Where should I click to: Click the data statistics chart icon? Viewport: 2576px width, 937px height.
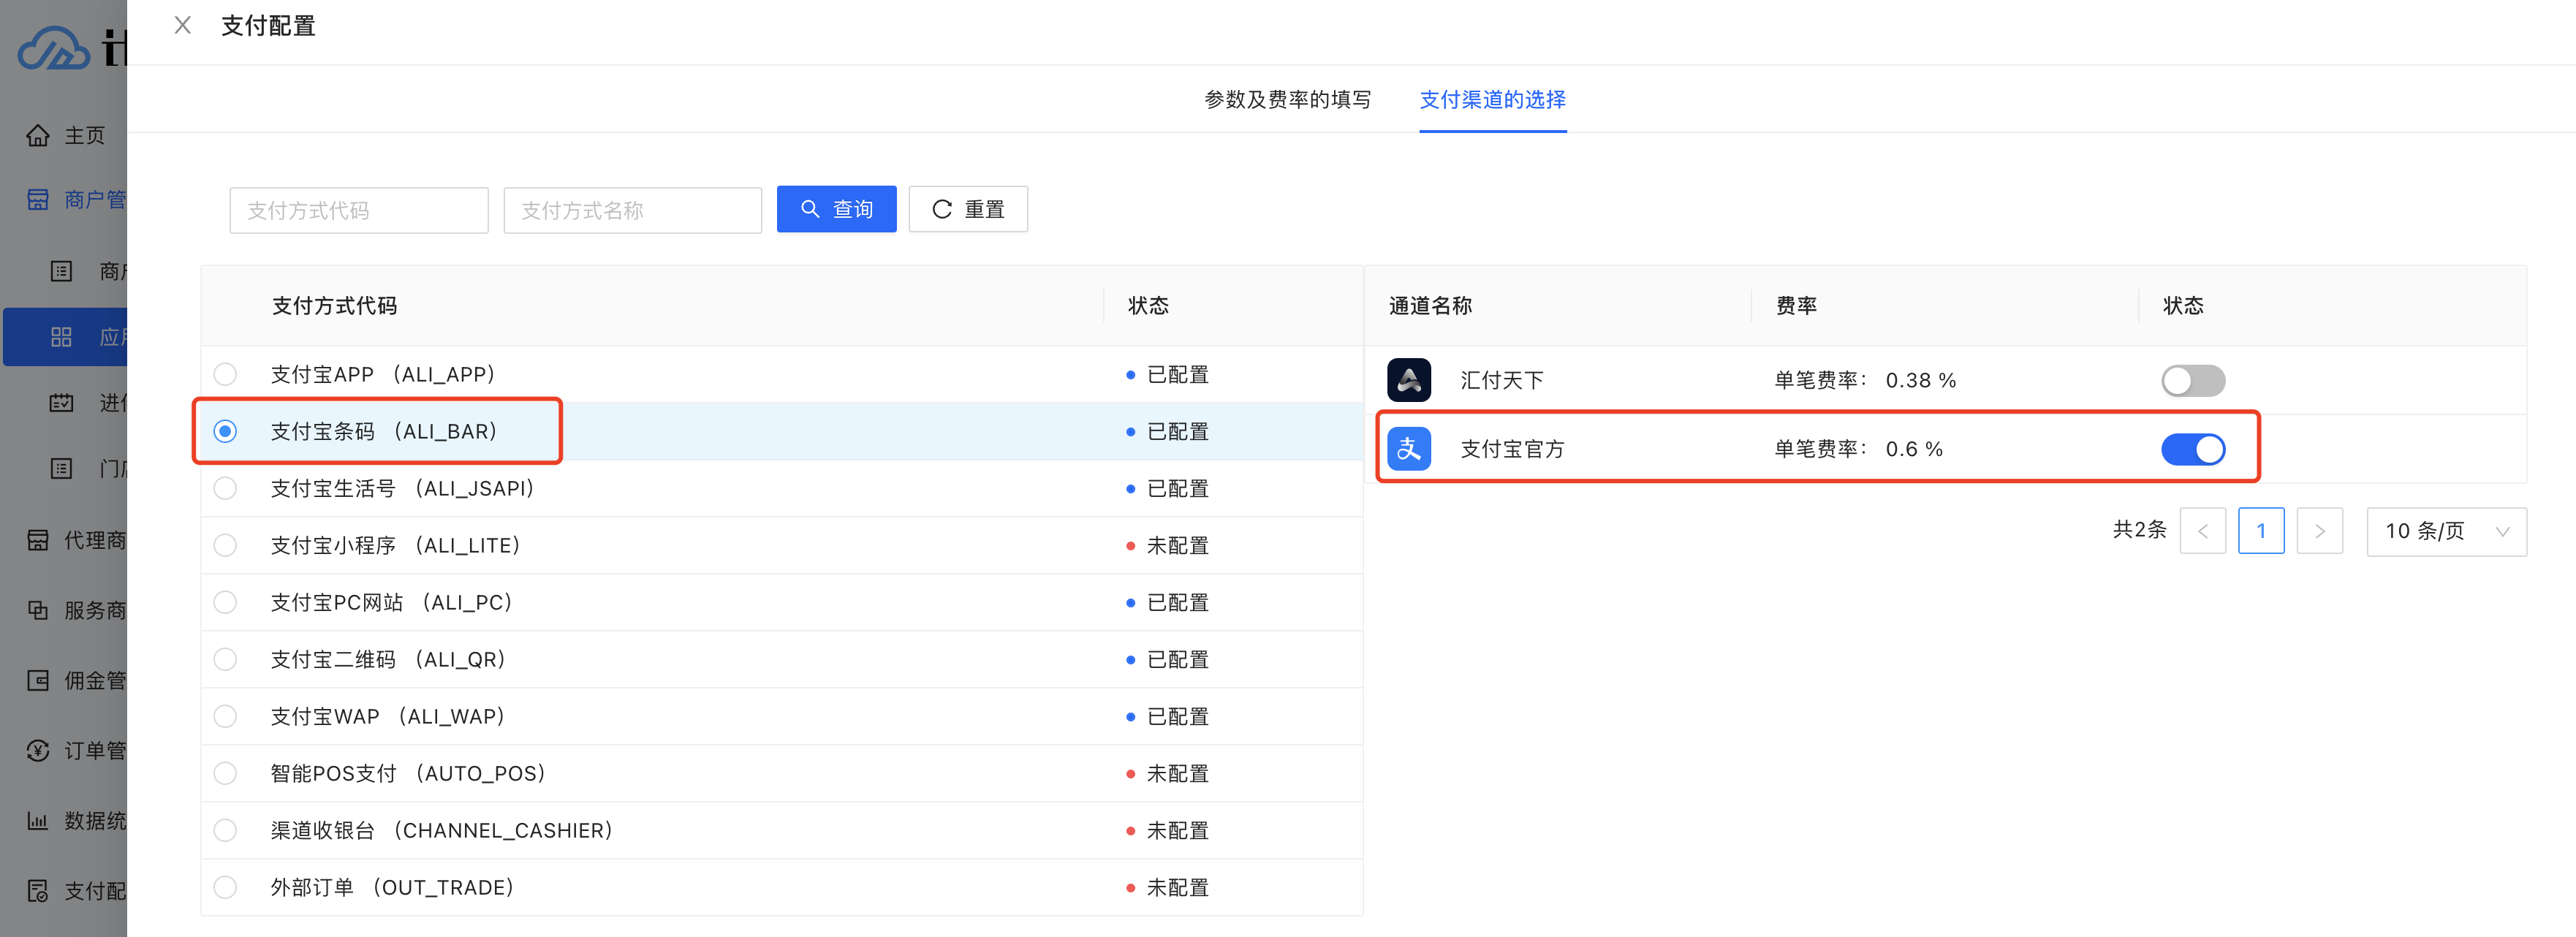pyautogui.click(x=38, y=821)
